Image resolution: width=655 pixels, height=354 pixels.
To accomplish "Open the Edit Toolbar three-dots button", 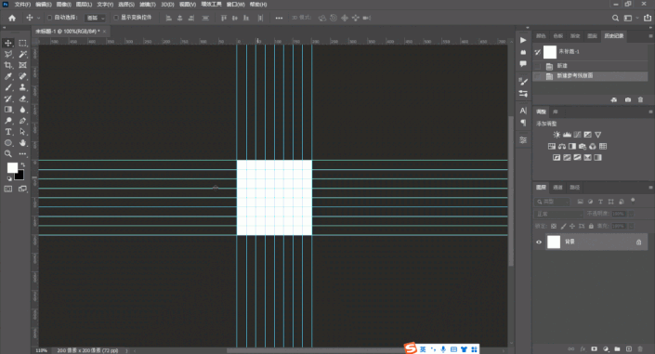I will click(22, 154).
